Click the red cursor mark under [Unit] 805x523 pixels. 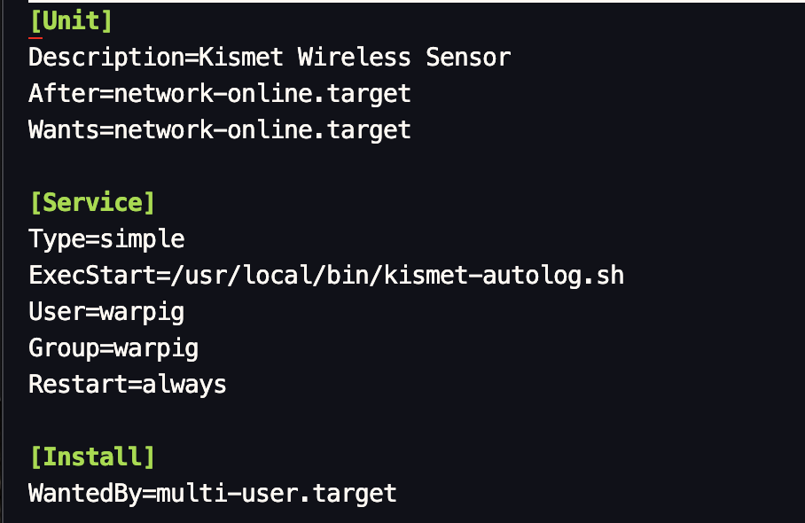35,37
